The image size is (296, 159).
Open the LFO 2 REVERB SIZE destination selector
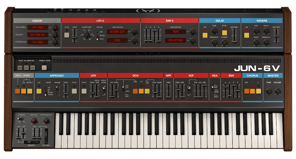click(x=117, y=31)
